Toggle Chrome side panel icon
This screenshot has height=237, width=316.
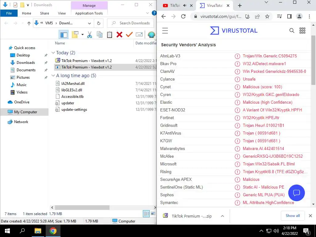click(x=289, y=16)
